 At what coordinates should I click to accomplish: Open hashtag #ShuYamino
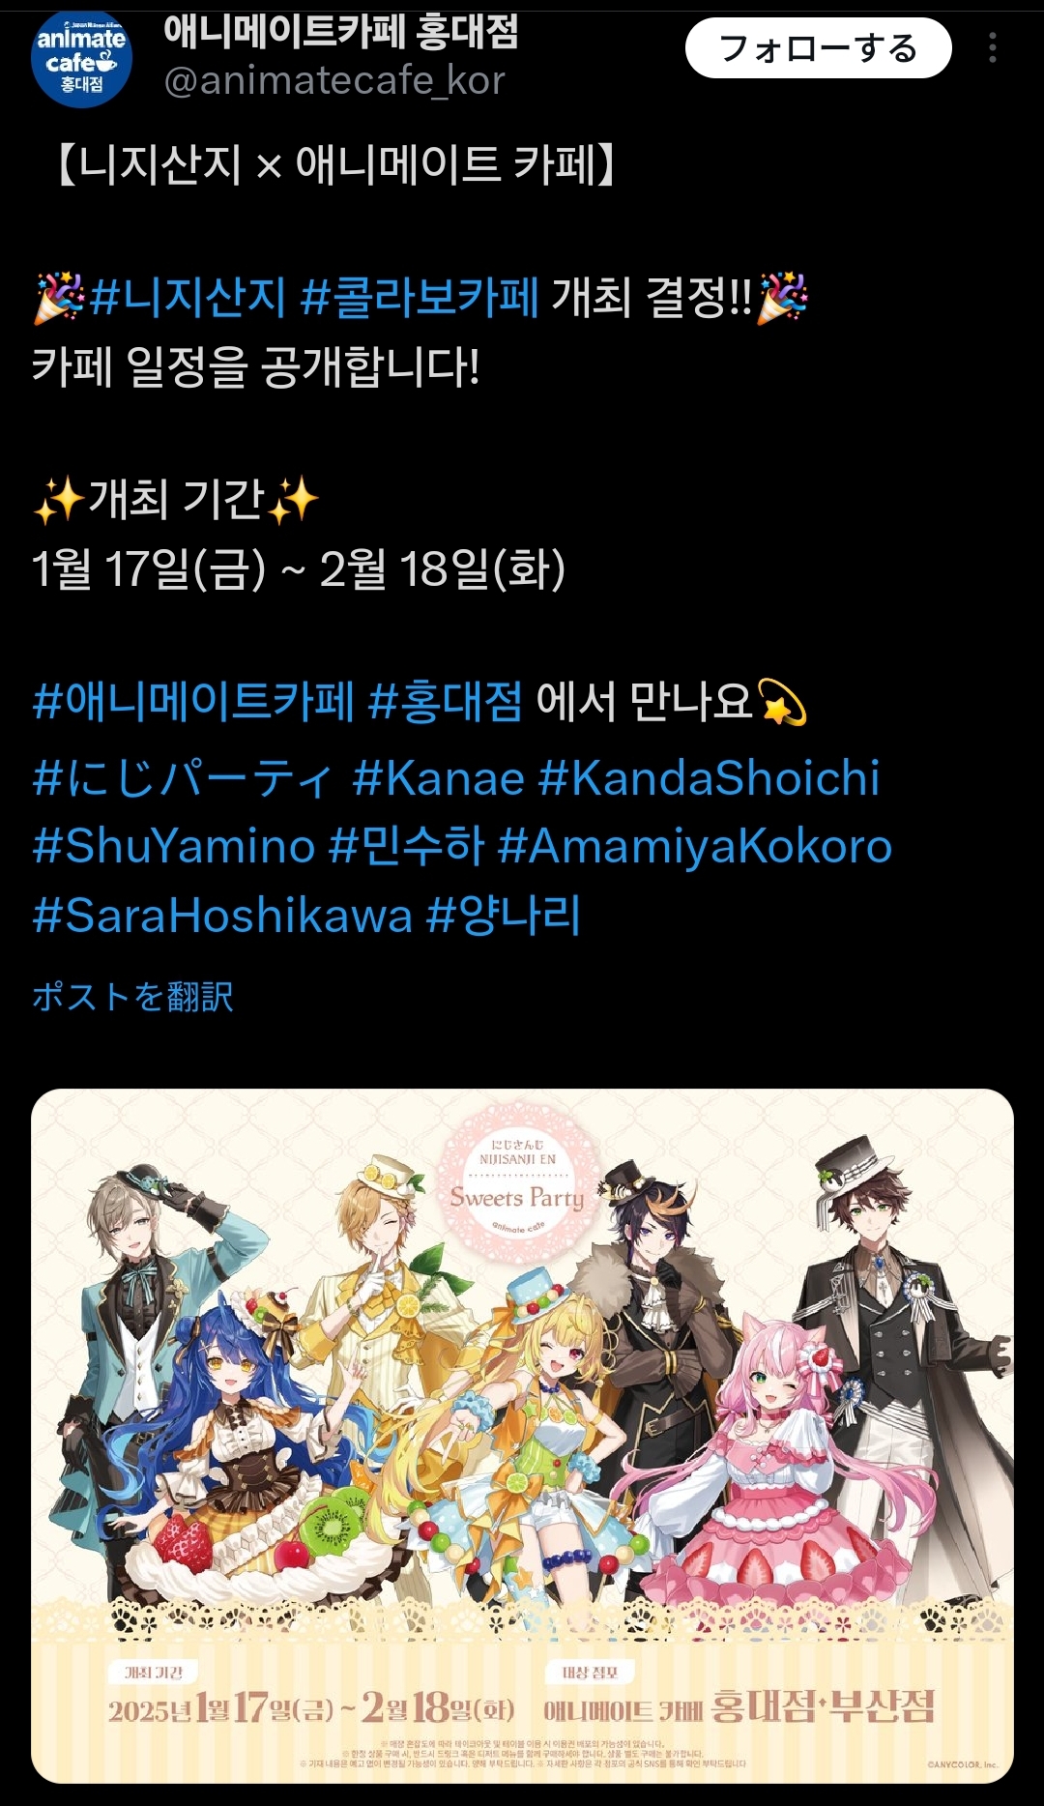[x=174, y=846]
